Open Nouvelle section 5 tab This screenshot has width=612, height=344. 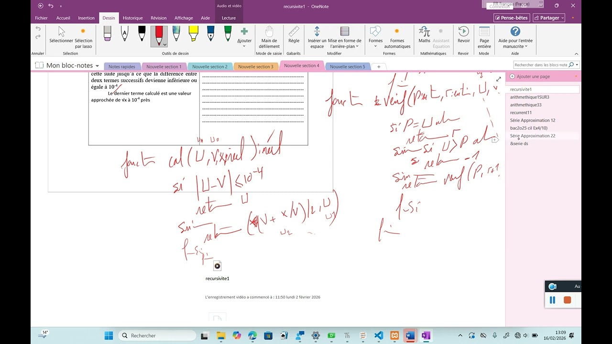[348, 67]
